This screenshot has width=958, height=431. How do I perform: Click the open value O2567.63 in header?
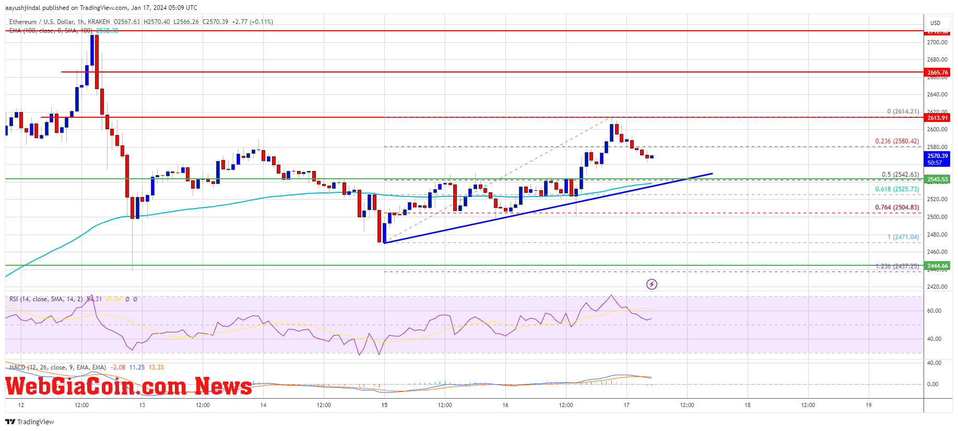(127, 22)
